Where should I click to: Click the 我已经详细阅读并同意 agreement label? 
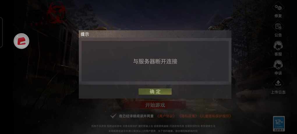(136, 116)
